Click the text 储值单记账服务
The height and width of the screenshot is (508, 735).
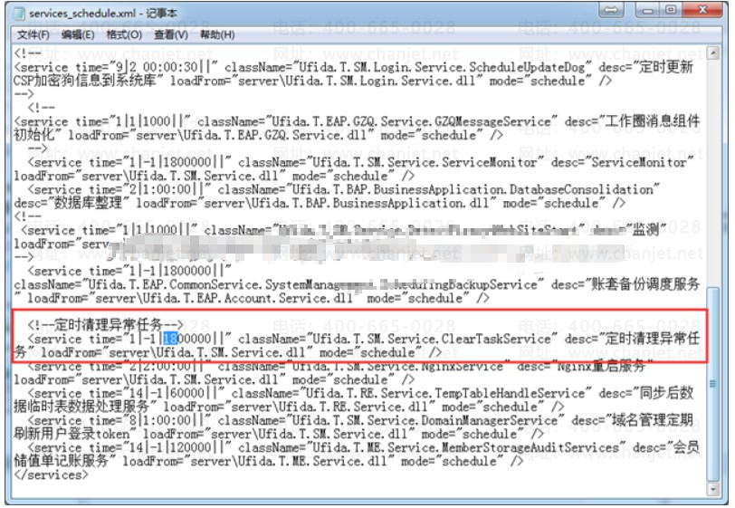point(62,461)
